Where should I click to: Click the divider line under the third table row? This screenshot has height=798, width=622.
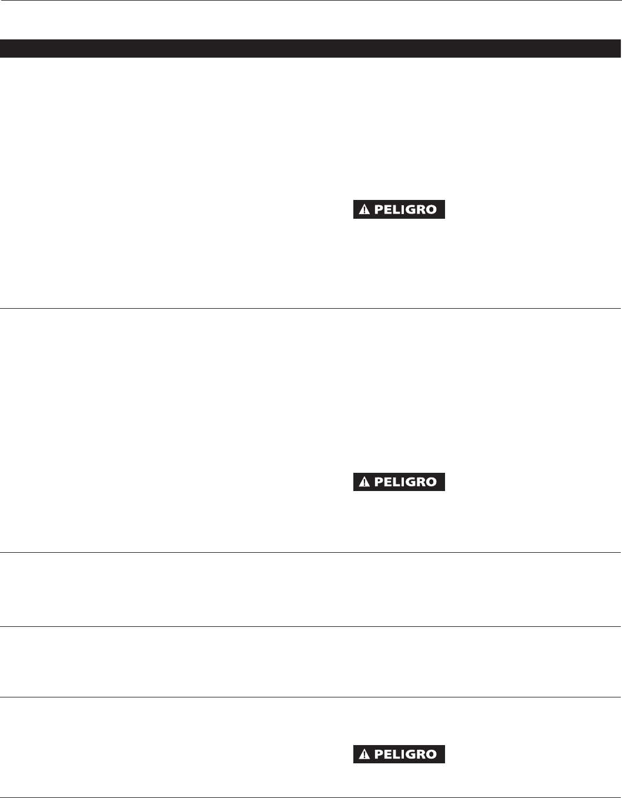[310, 626]
